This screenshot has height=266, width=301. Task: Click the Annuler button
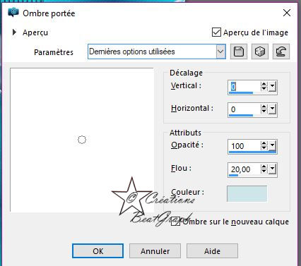155,251
